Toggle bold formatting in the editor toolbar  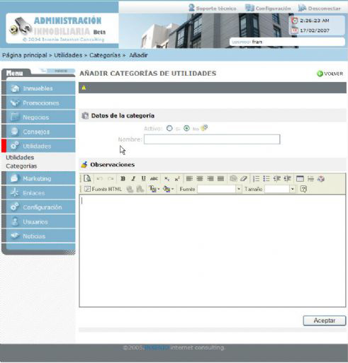[x=123, y=178]
